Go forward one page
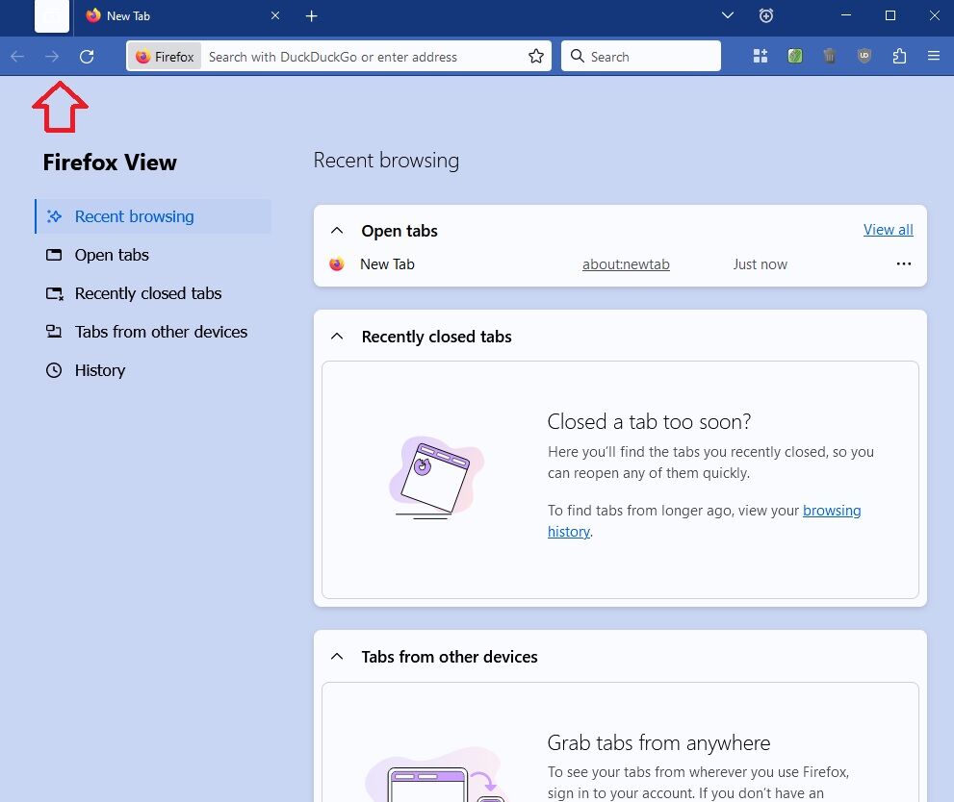Screen dimensions: 954x802 point(52,57)
